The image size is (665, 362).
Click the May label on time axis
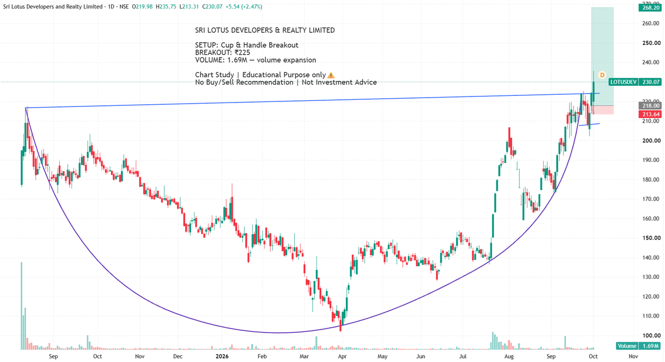(382, 357)
